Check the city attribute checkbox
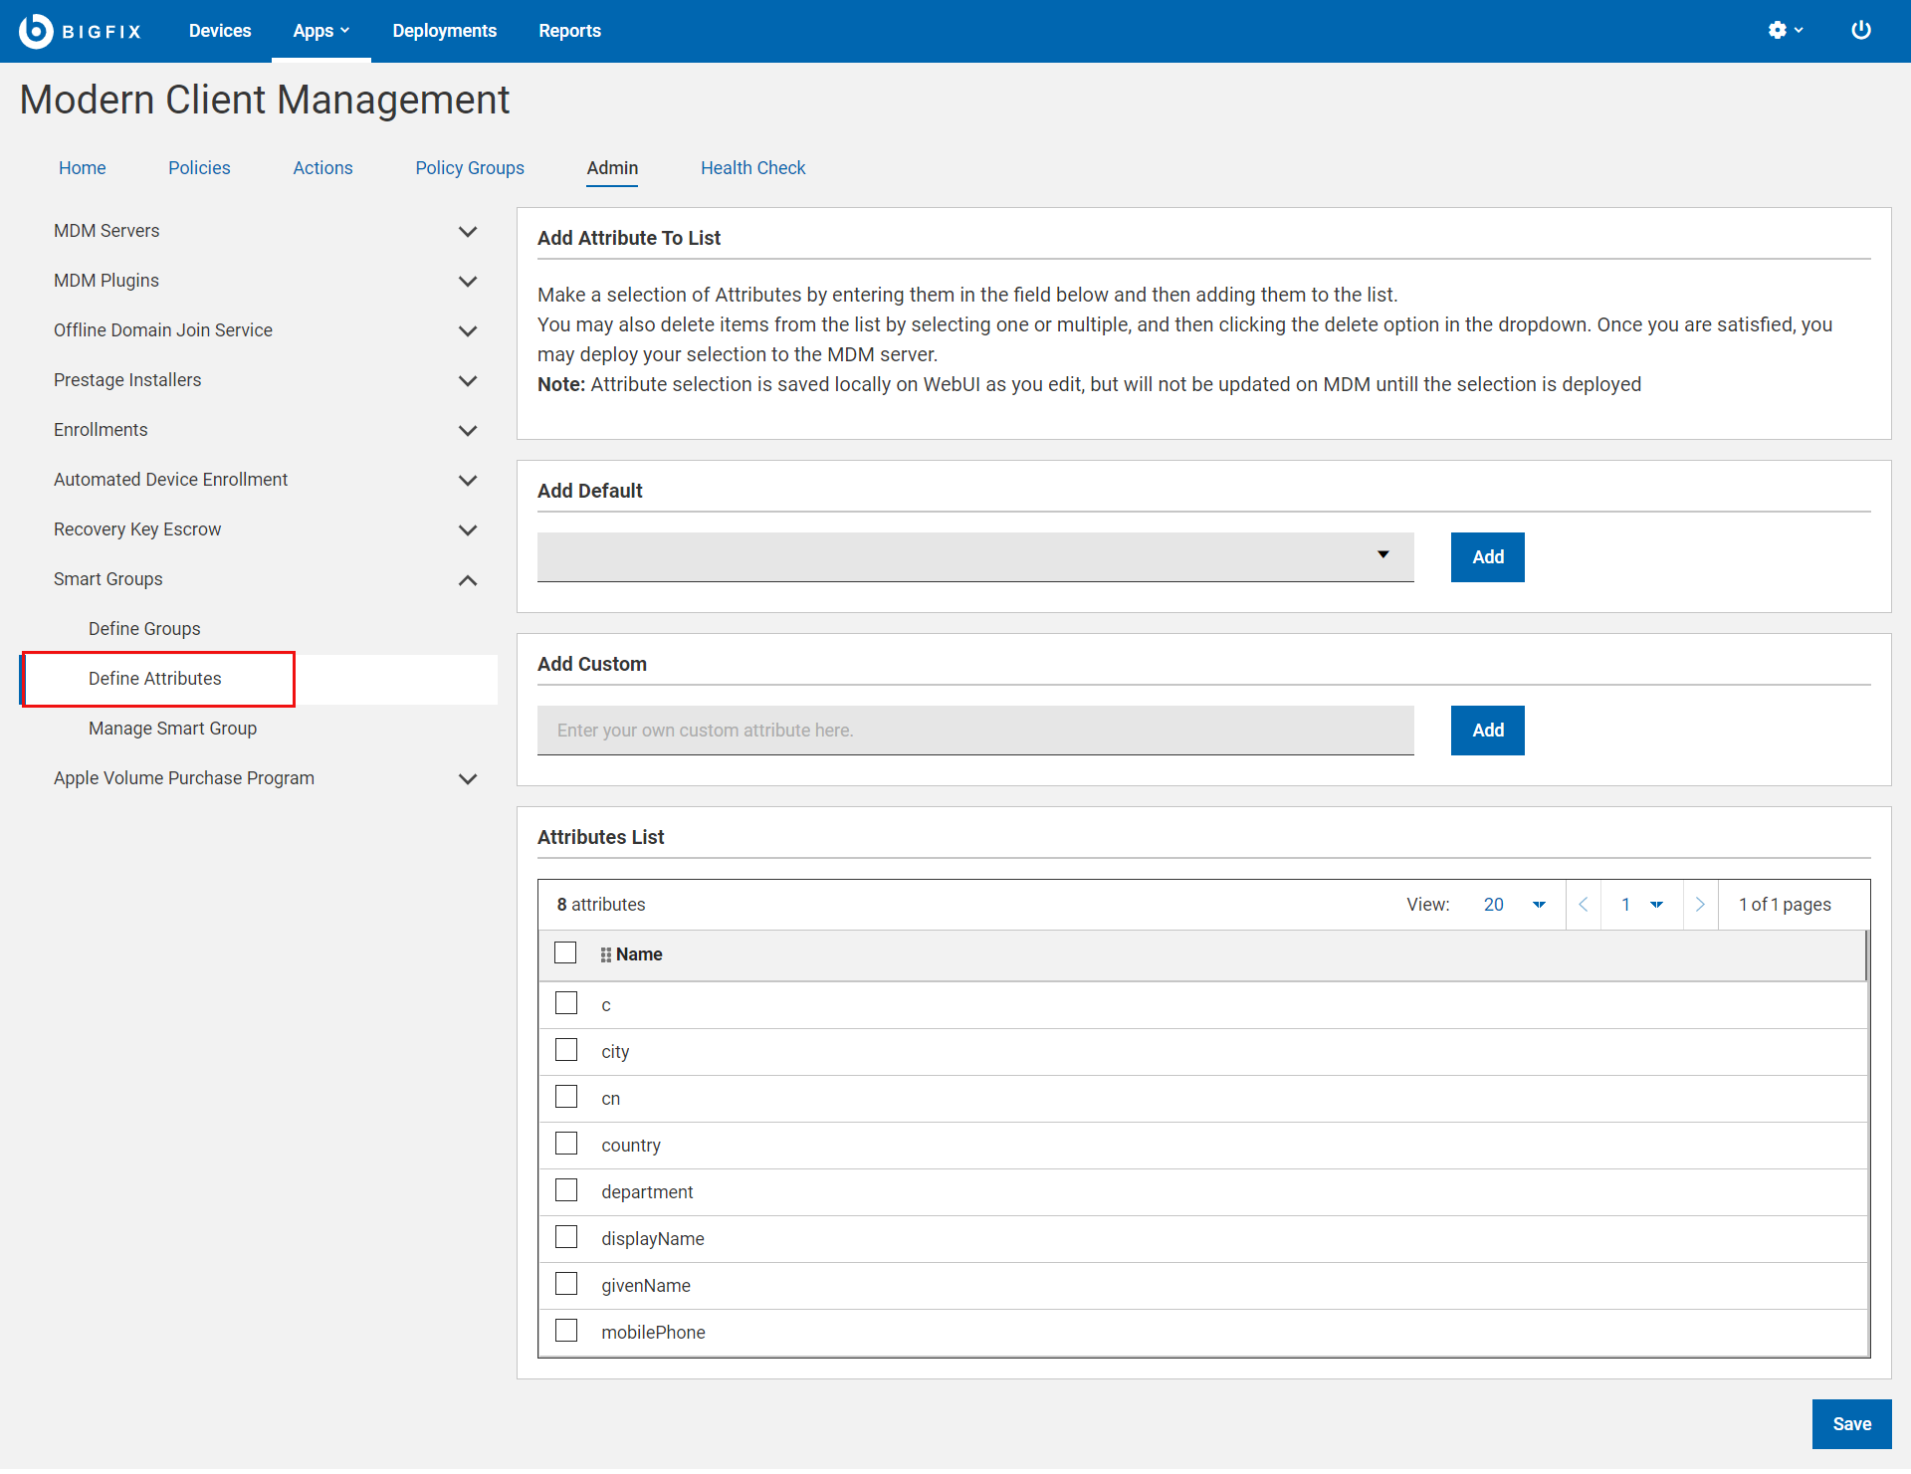 pos(566,1051)
